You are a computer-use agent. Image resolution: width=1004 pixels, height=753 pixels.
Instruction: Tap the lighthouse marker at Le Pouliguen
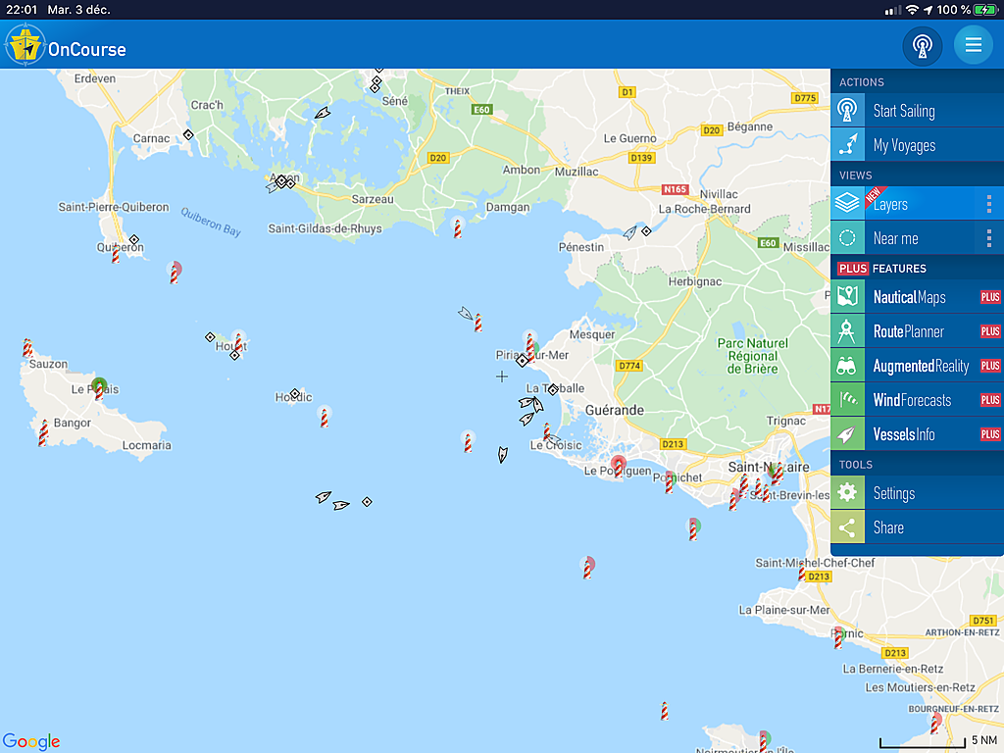(x=618, y=466)
